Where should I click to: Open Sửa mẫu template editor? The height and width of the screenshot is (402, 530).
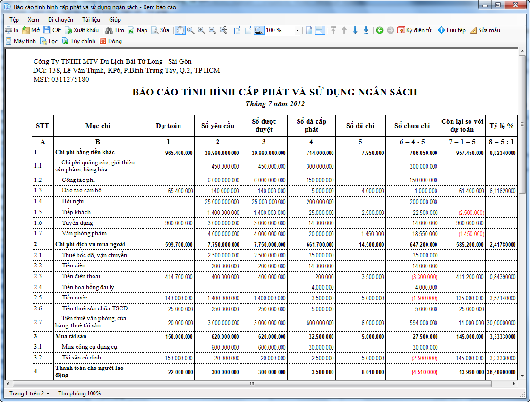pyautogui.click(x=485, y=30)
